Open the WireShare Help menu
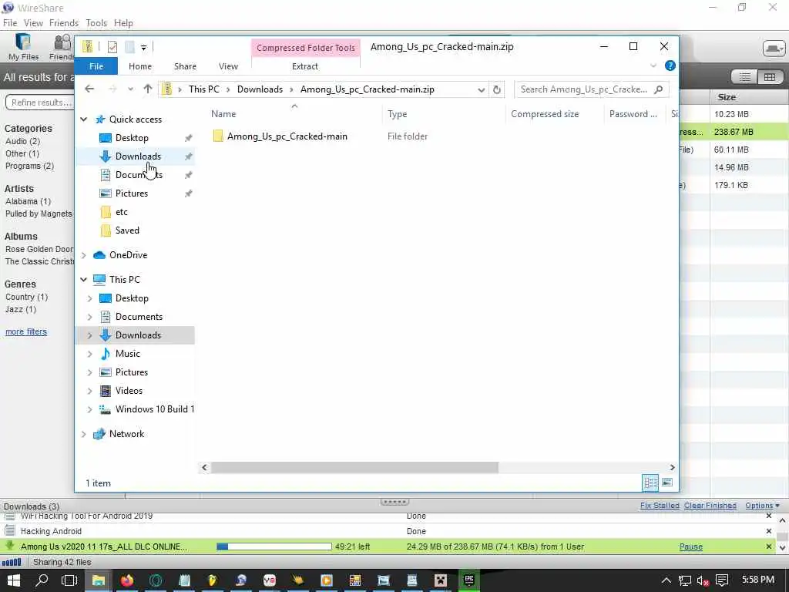Screen dimensions: 789x592 (x=123, y=23)
